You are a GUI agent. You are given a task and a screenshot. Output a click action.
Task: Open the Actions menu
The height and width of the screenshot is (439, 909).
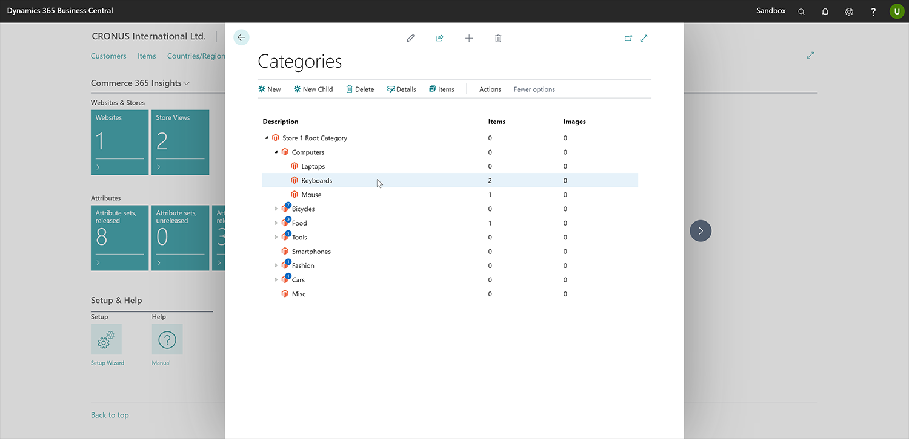[490, 89]
